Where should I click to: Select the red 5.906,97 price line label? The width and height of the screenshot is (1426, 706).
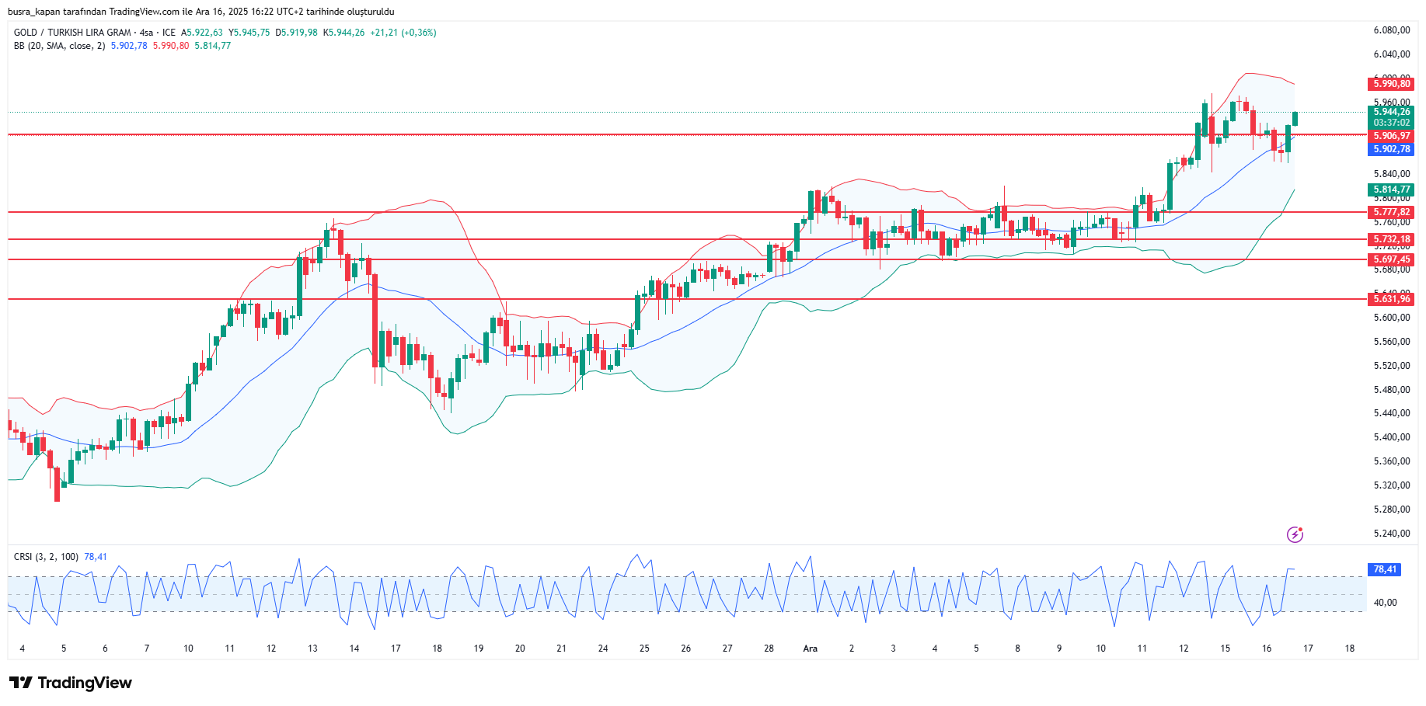tap(1390, 136)
